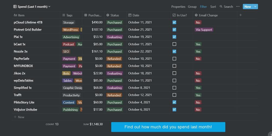Click the Purchase price column header
272x136 pixels.
tap(93, 15)
